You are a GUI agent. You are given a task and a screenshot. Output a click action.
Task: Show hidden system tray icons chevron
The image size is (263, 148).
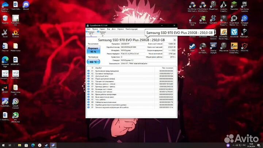point(233,145)
